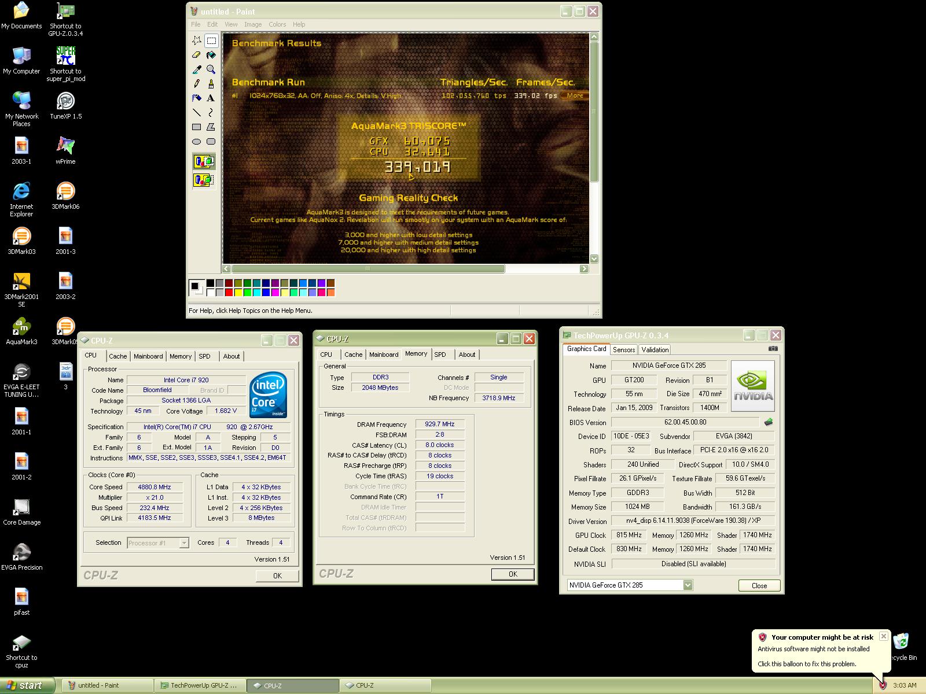Viewport: 926px width, 694px height.
Task: Select the 3DMark06 desktop icon
Action: (x=65, y=196)
